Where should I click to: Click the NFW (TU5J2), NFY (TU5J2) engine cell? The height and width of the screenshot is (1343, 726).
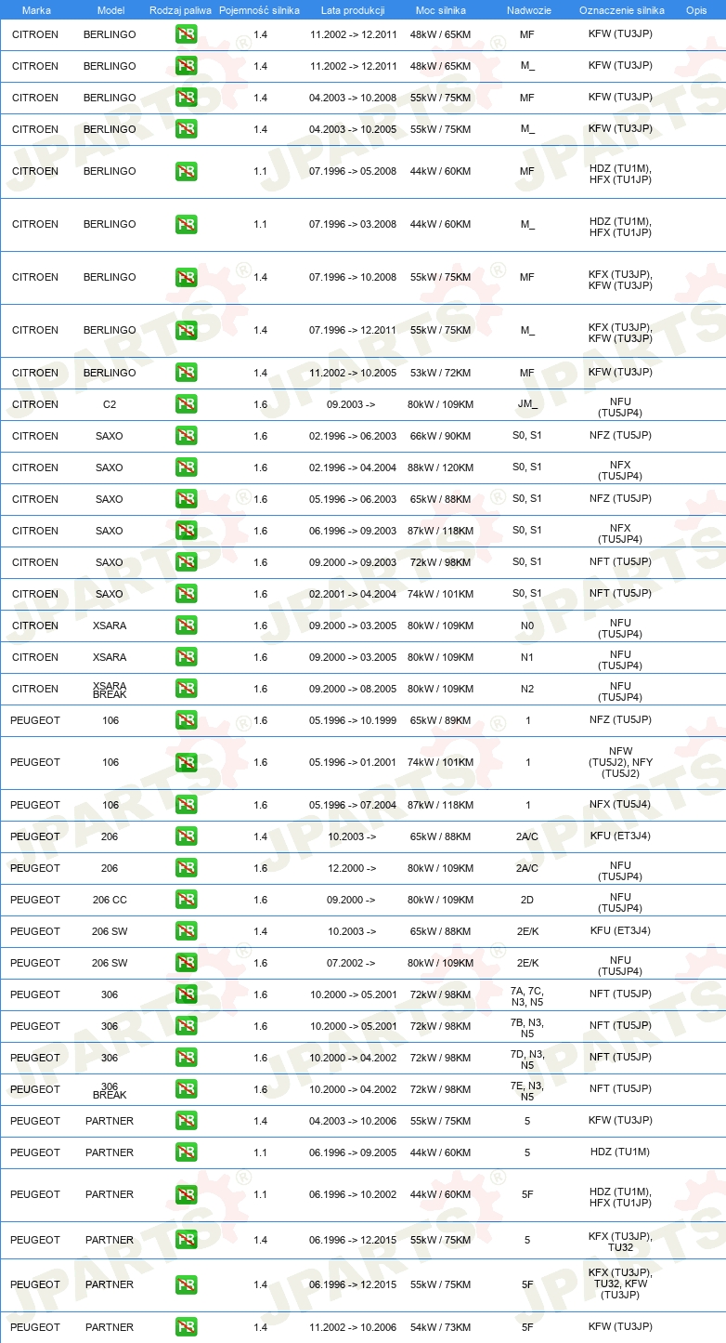(620, 762)
